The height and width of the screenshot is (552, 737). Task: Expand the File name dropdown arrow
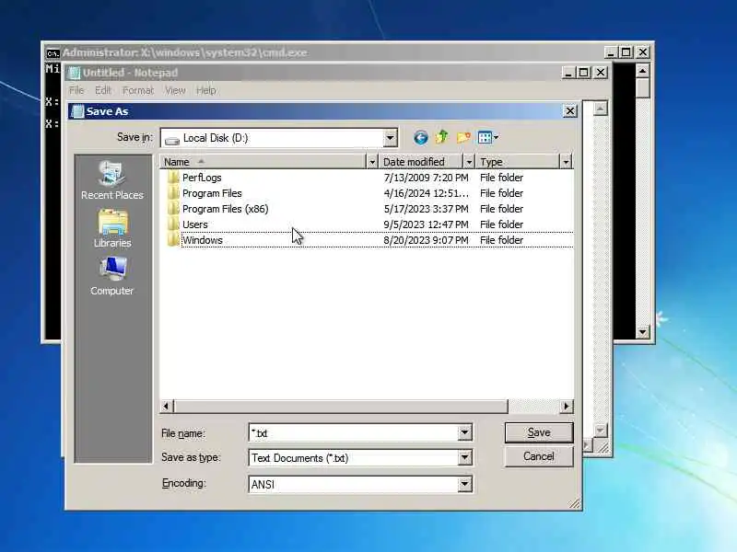pyautogui.click(x=465, y=432)
